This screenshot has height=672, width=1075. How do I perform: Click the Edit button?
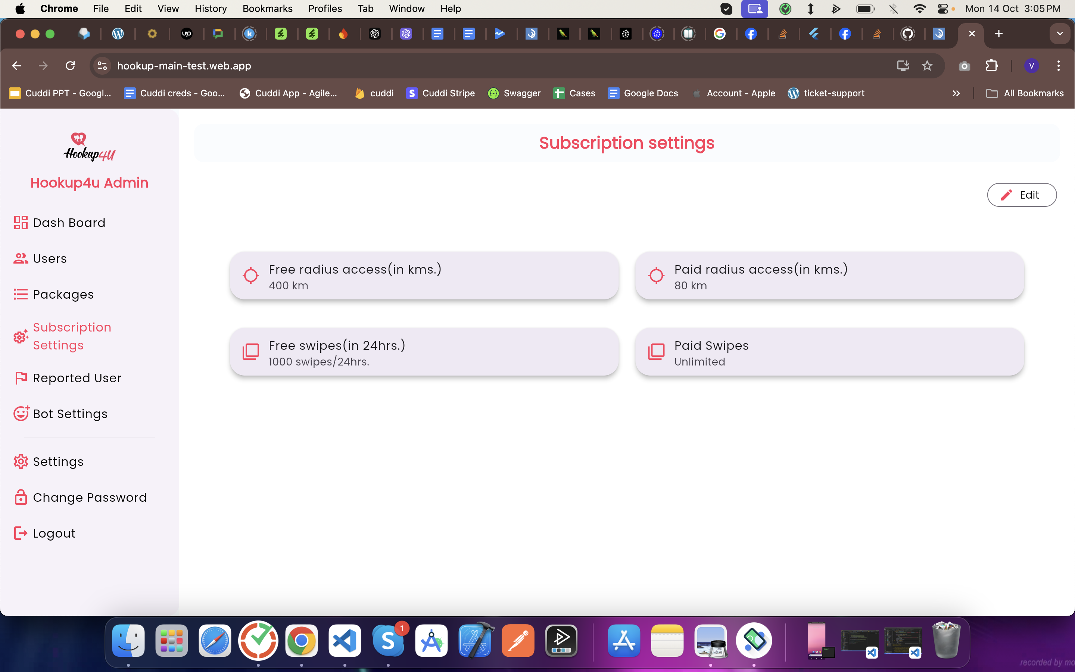coord(1022,195)
